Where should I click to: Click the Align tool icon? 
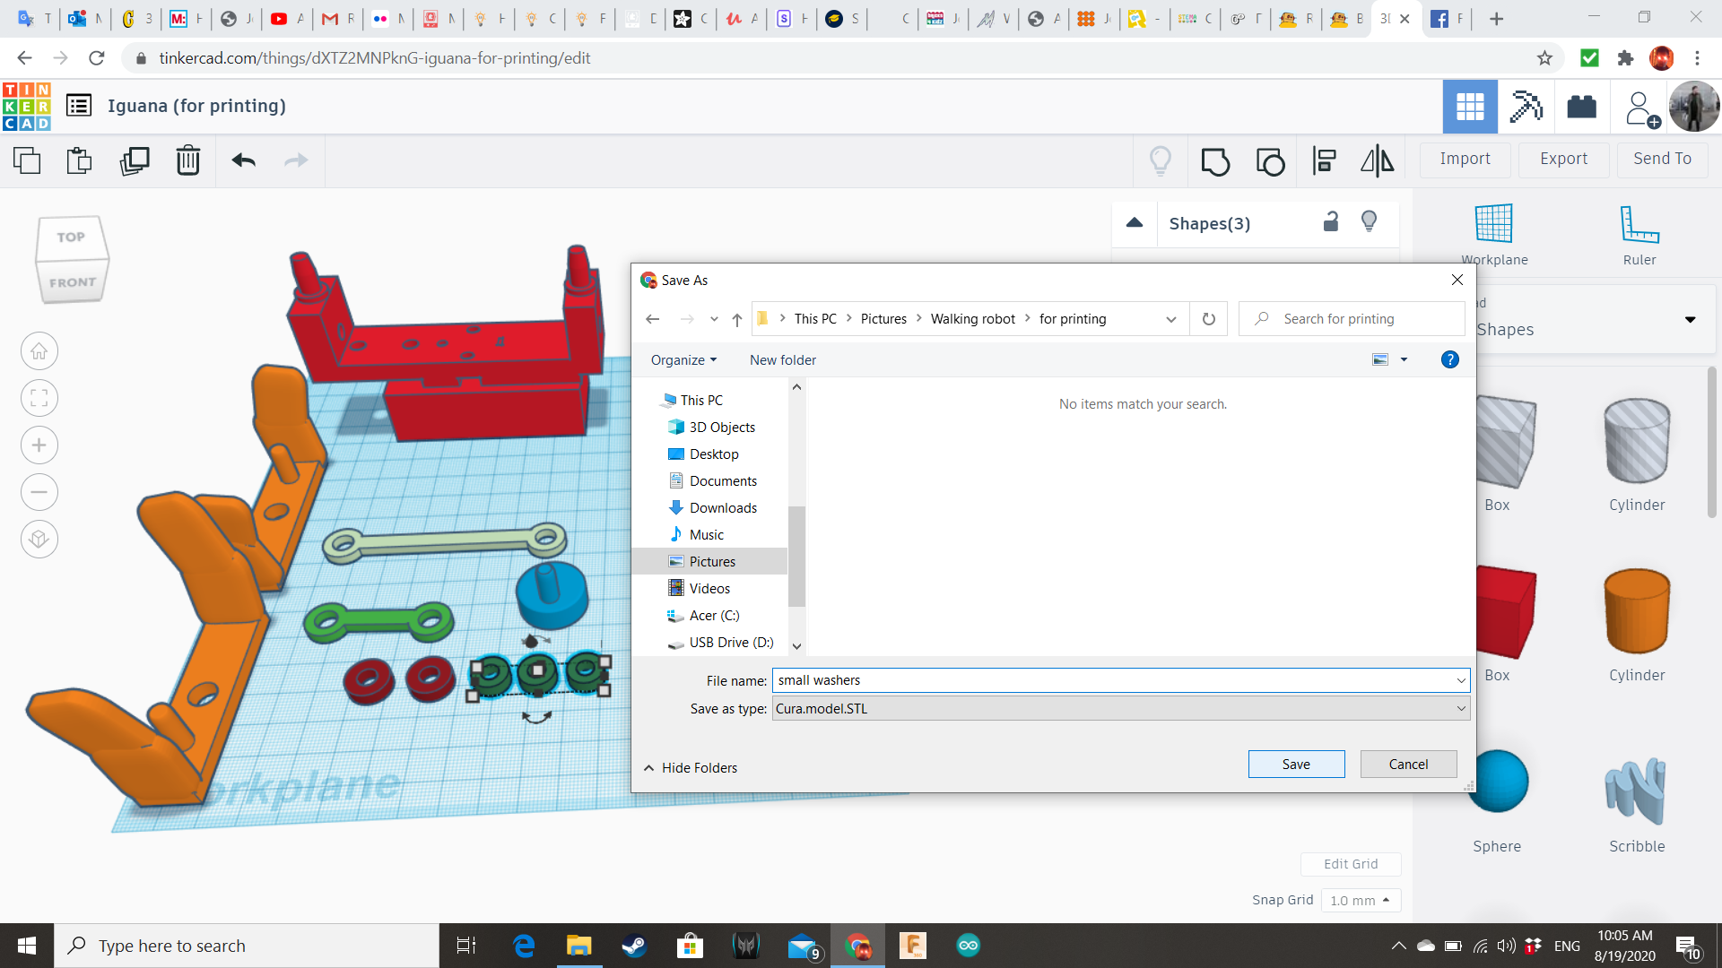(1324, 161)
